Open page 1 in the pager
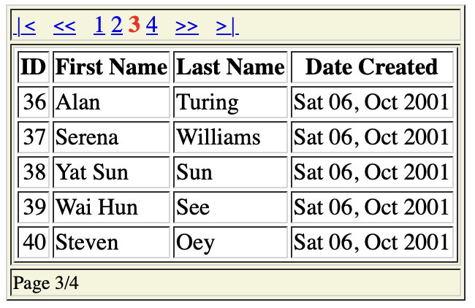Viewport: 475px width, 308px height. coord(99,25)
